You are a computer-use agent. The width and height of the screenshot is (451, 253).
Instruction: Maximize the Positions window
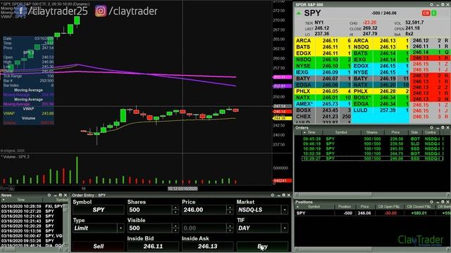point(443,202)
